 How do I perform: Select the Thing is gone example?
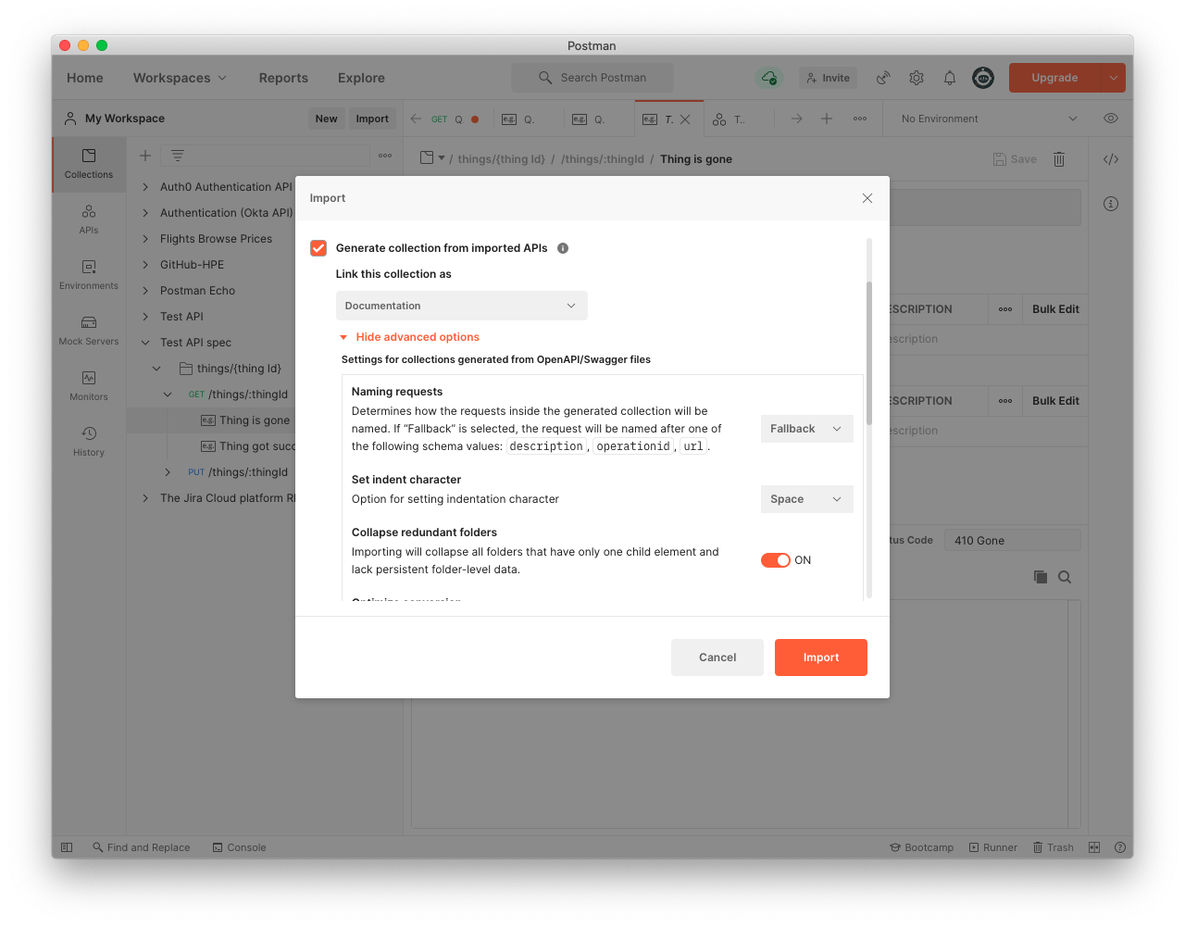click(255, 420)
